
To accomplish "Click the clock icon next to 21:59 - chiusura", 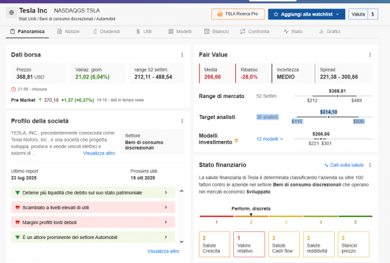I will [x=14, y=89].
